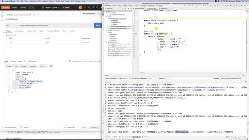
Task: Open the Pre-request Script tab
Action: point(53,31)
